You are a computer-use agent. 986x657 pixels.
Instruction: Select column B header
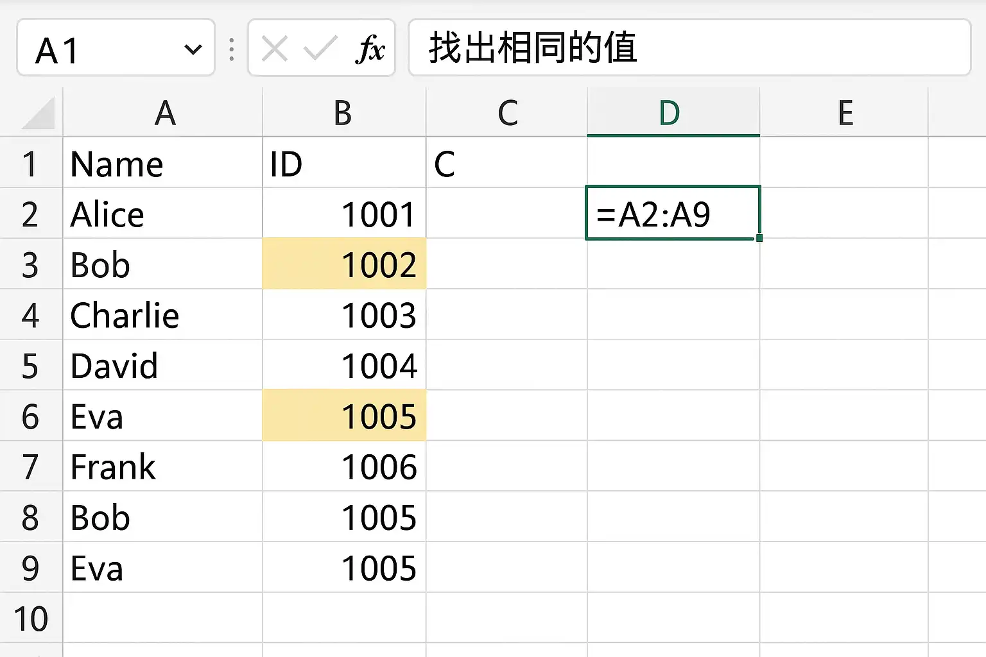pyautogui.click(x=343, y=113)
